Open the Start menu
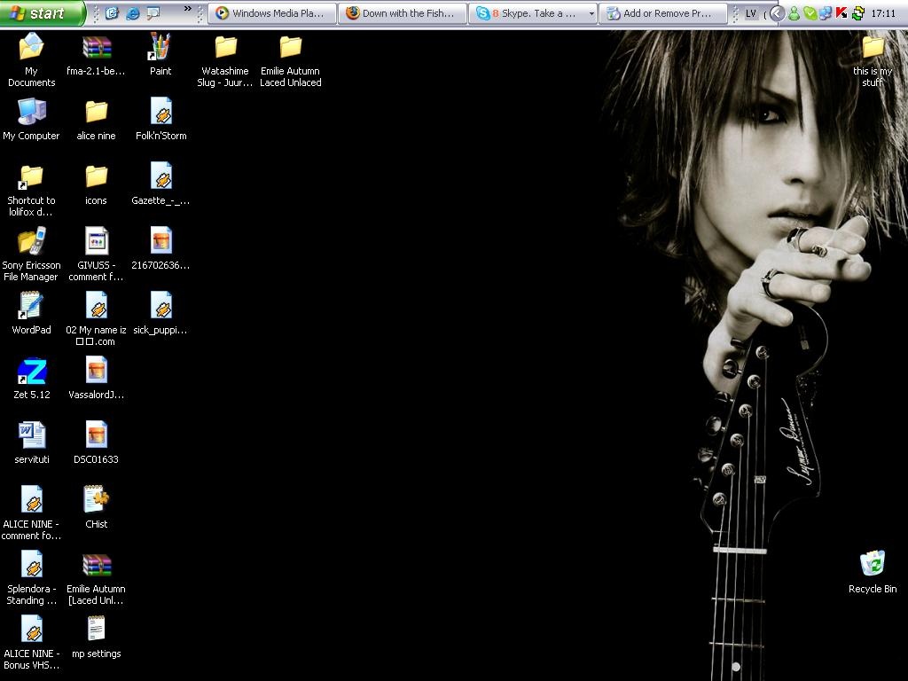 (x=42, y=12)
